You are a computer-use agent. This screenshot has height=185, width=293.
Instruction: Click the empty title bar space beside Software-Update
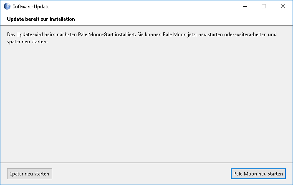pyautogui.click(x=142, y=6)
